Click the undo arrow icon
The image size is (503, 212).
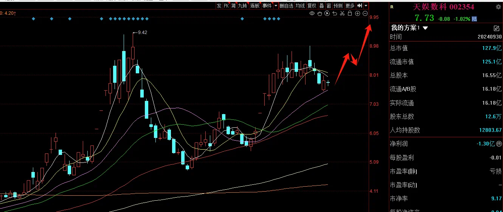click(335, 13)
